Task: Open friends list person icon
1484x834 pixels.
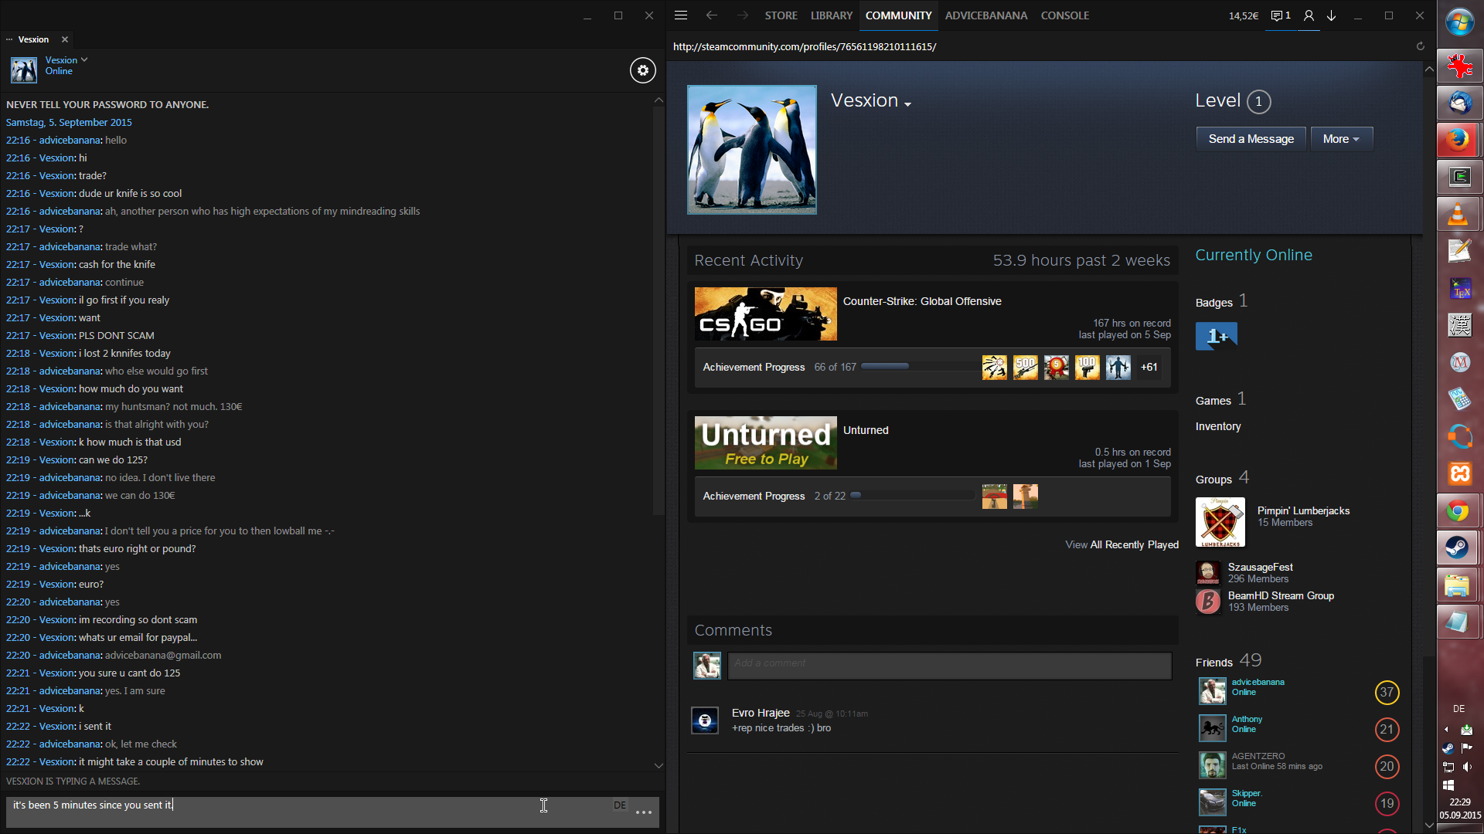Action: [x=1308, y=15]
